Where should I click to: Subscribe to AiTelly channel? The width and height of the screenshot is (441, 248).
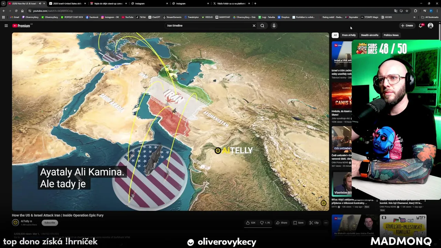pyautogui.click(x=50, y=223)
